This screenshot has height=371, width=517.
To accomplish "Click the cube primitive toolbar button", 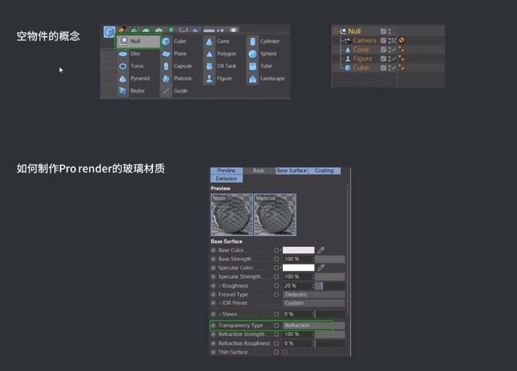I will 109,32.
